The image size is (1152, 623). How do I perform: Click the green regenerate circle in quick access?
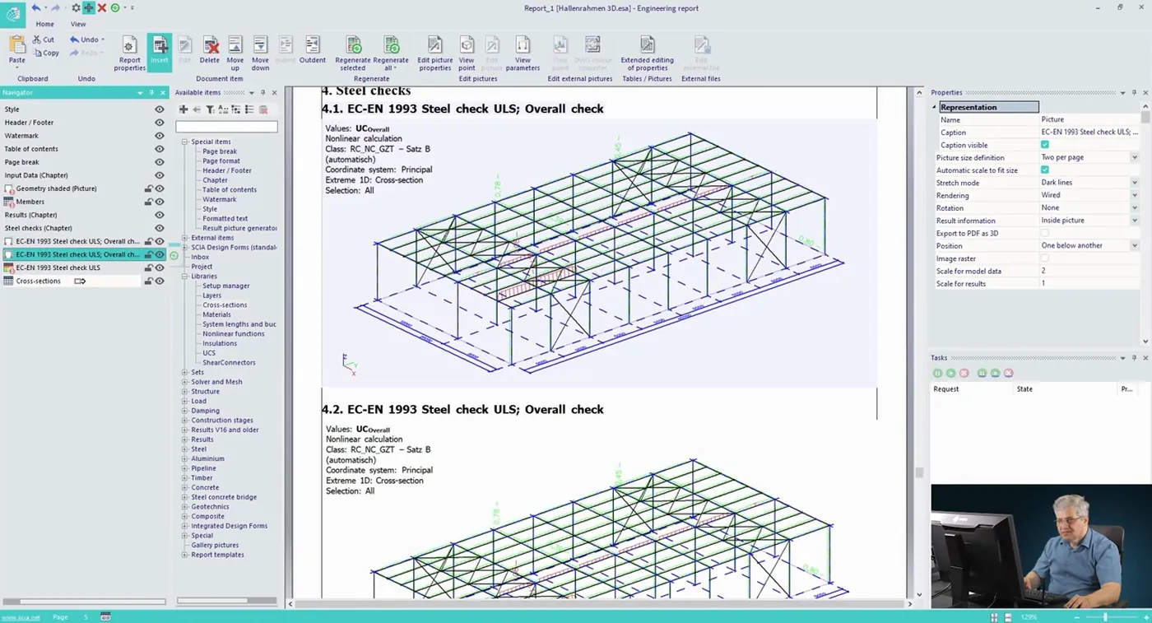pyautogui.click(x=115, y=7)
